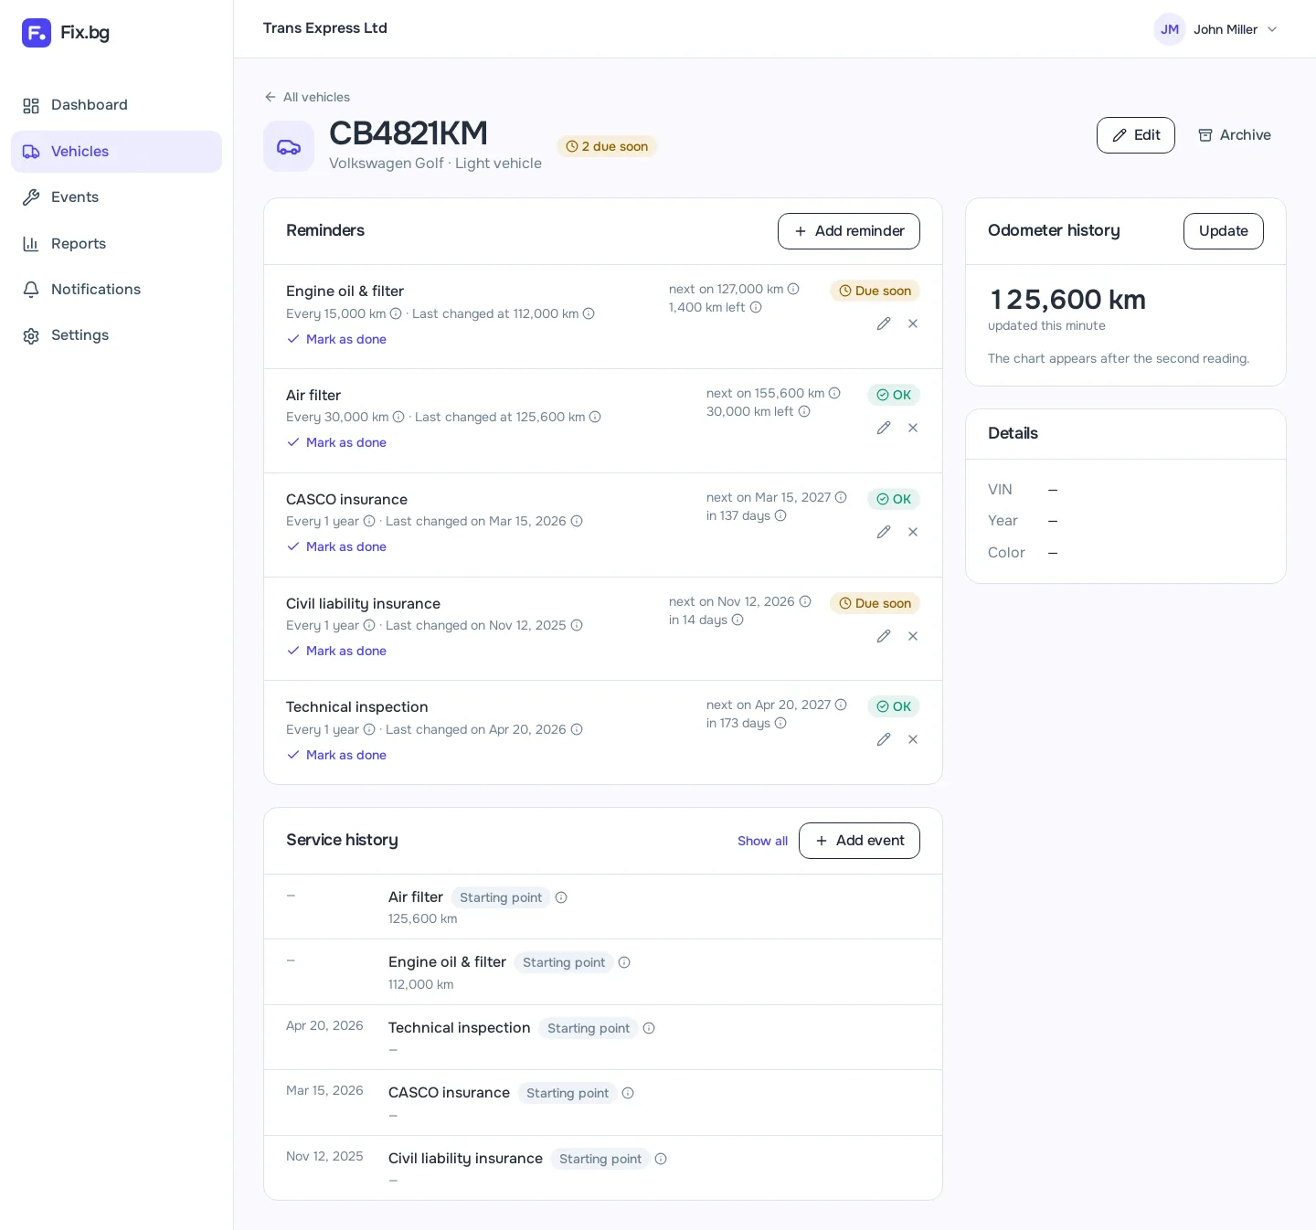The height and width of the screenshot is (1230, 1316).
Task: Click info icon beside 1,400 km left
Action: (x=756, y=307)
